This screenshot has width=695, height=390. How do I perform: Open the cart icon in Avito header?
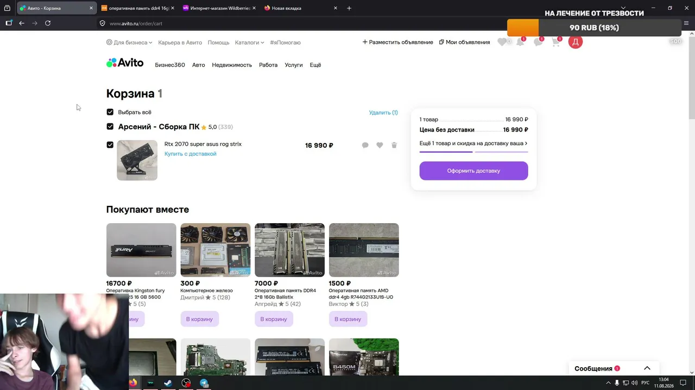556,42
